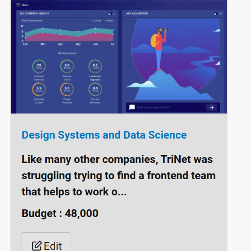Viewport: 251px width, 251px height.
Task: Click the 5.5 Corporate Culture gauge
Action: click(39, 89)
